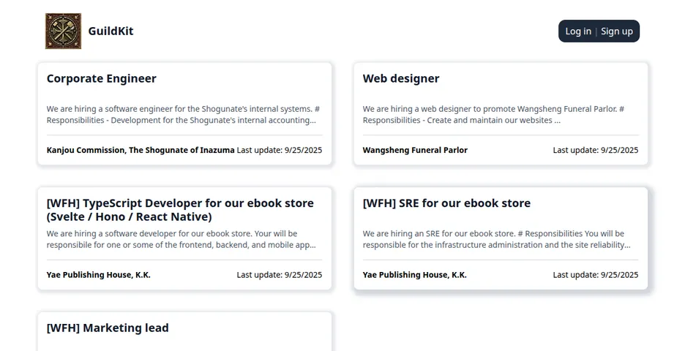Click Yae Publishing House on SRE card
Viewport: 685px width, 351px height.
414,275
